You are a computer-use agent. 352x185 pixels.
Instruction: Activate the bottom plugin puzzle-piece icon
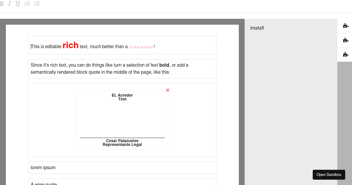[x=346, y=54]
